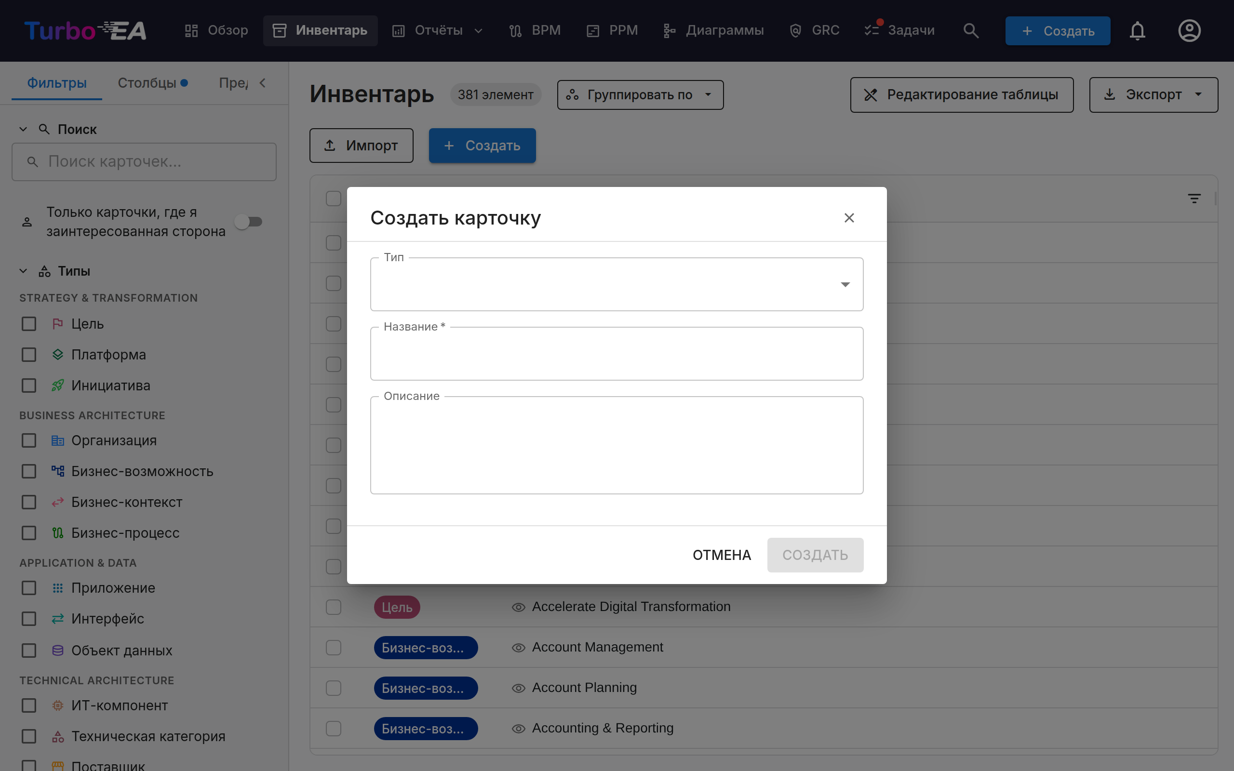Click the search magnifier in top bar
The width and height of the screenshot is (1234, 771).
971,30
